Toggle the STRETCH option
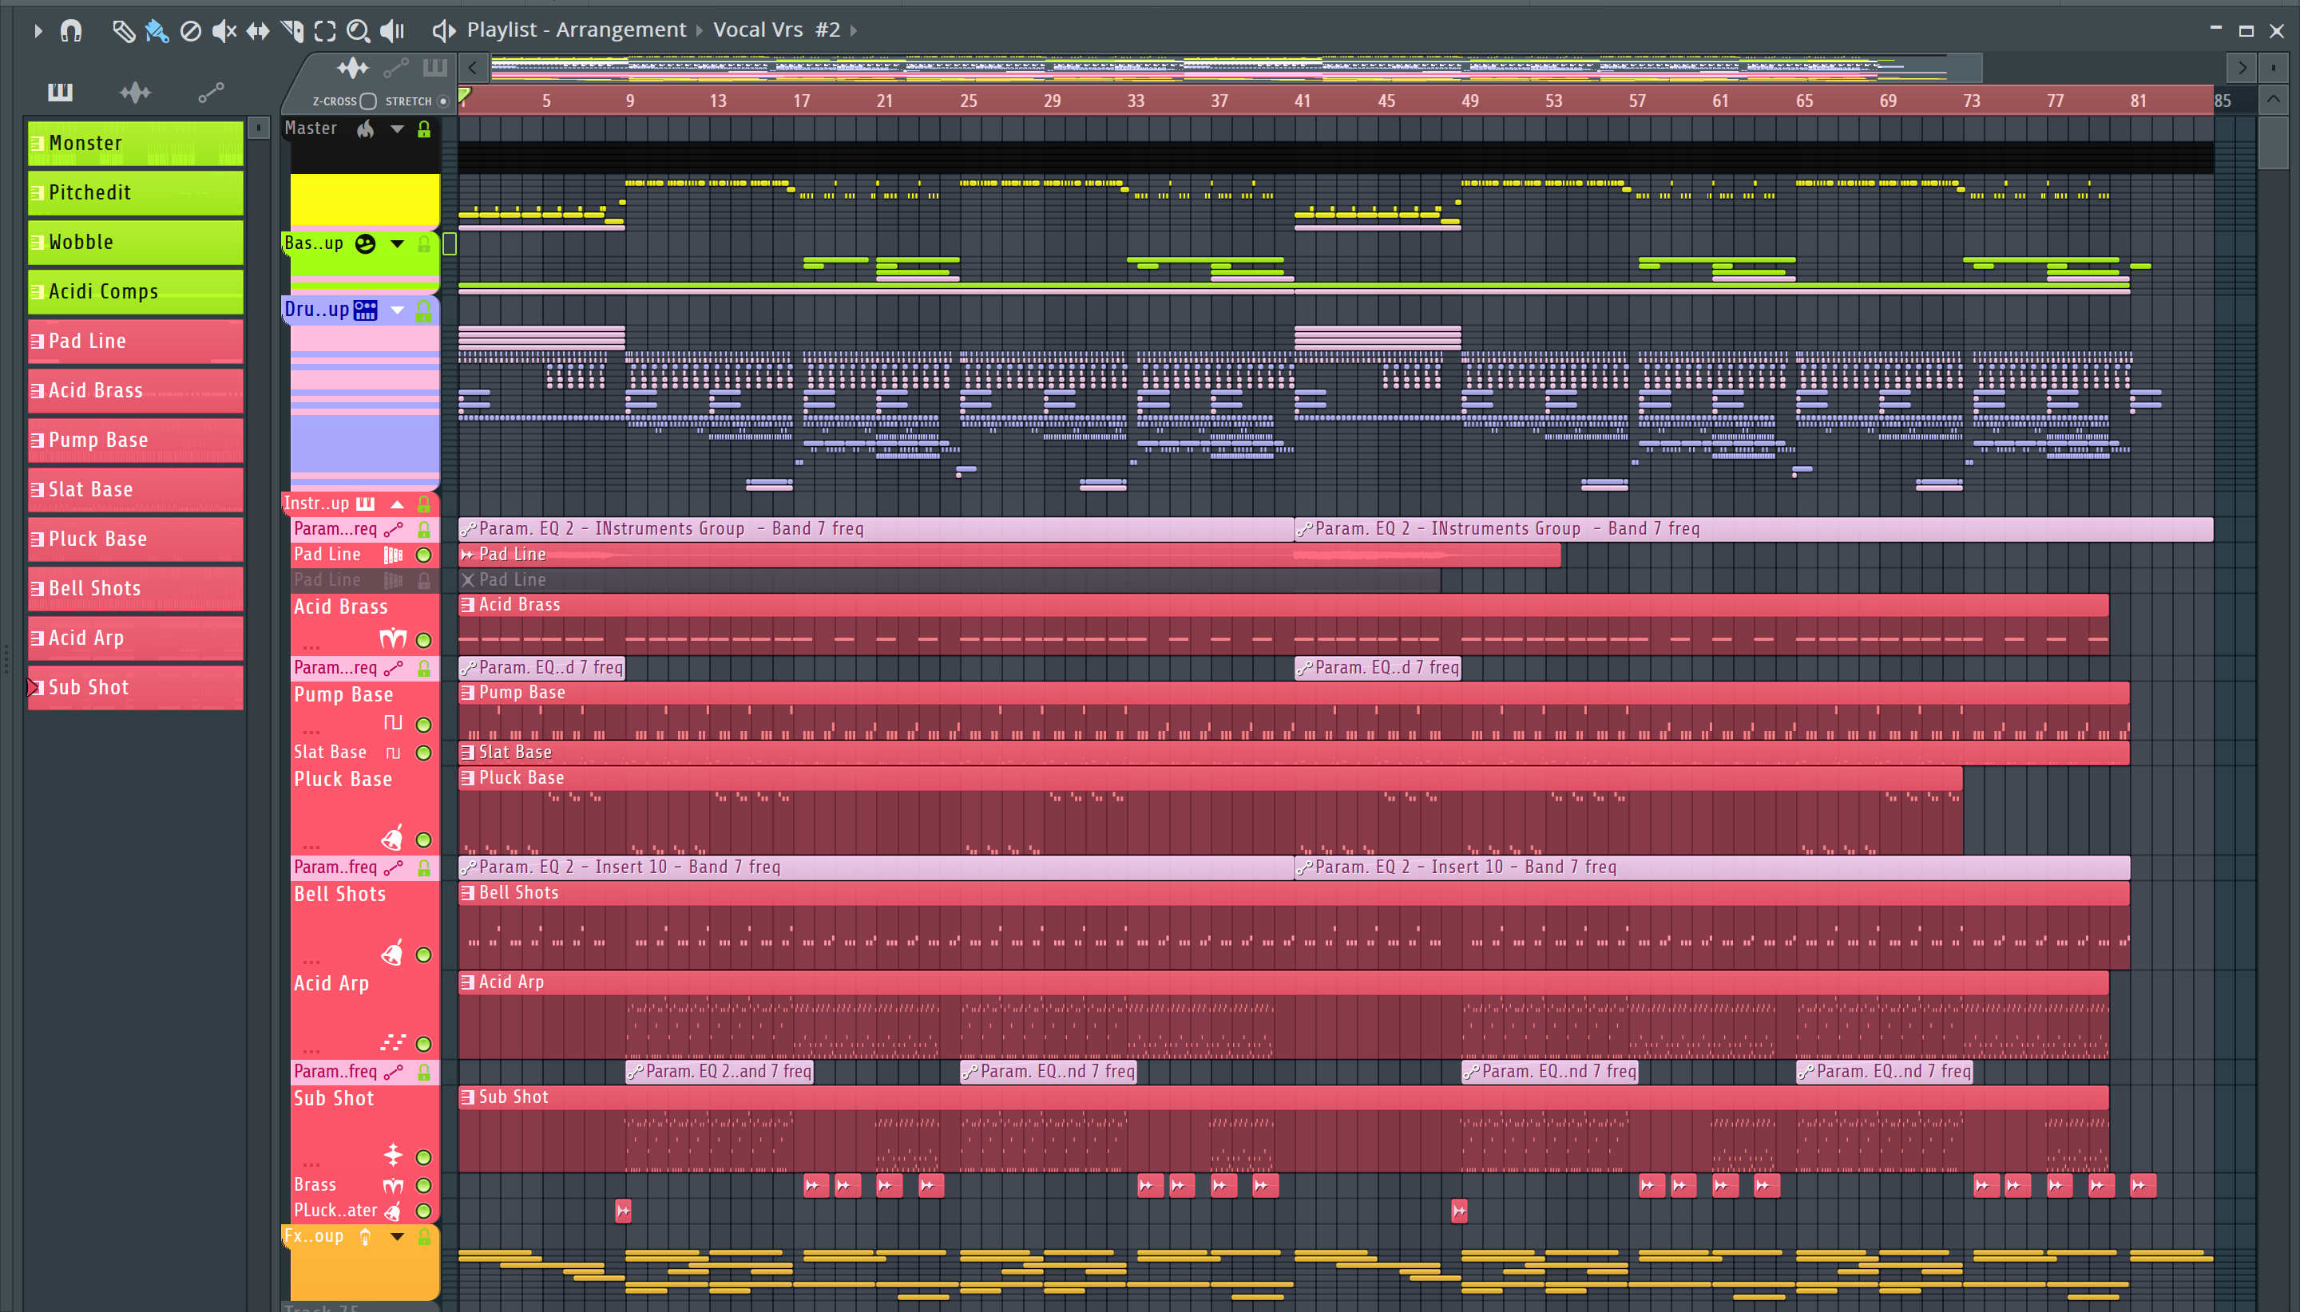The image size is (2300, 1312). [x=442, y=101]
